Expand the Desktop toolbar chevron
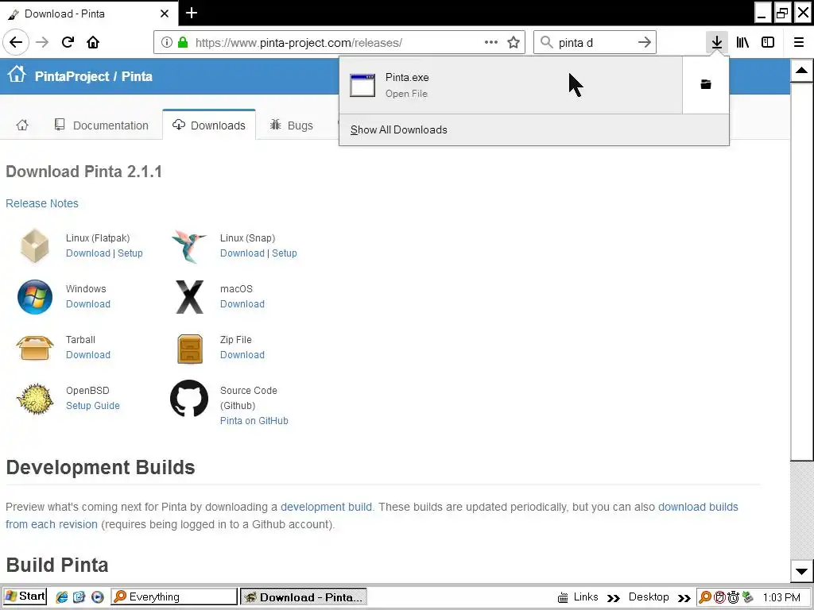 tap(684, 598)
